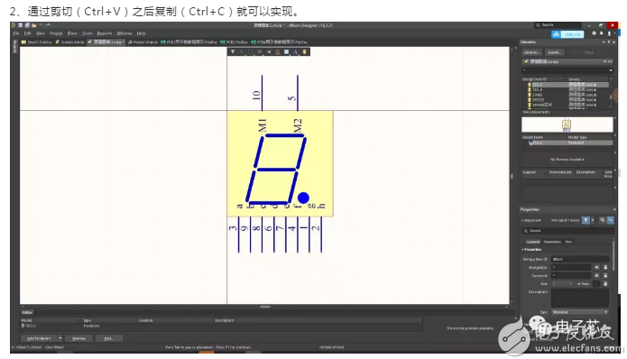Open the user account icon
Screen dimensions: 627x359
click(x=609, y=33)
